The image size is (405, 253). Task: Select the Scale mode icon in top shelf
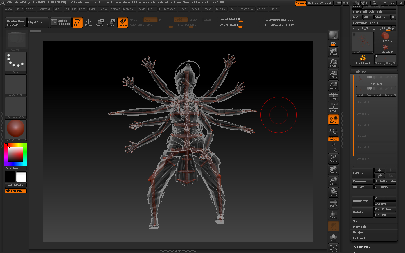(111, 22)
